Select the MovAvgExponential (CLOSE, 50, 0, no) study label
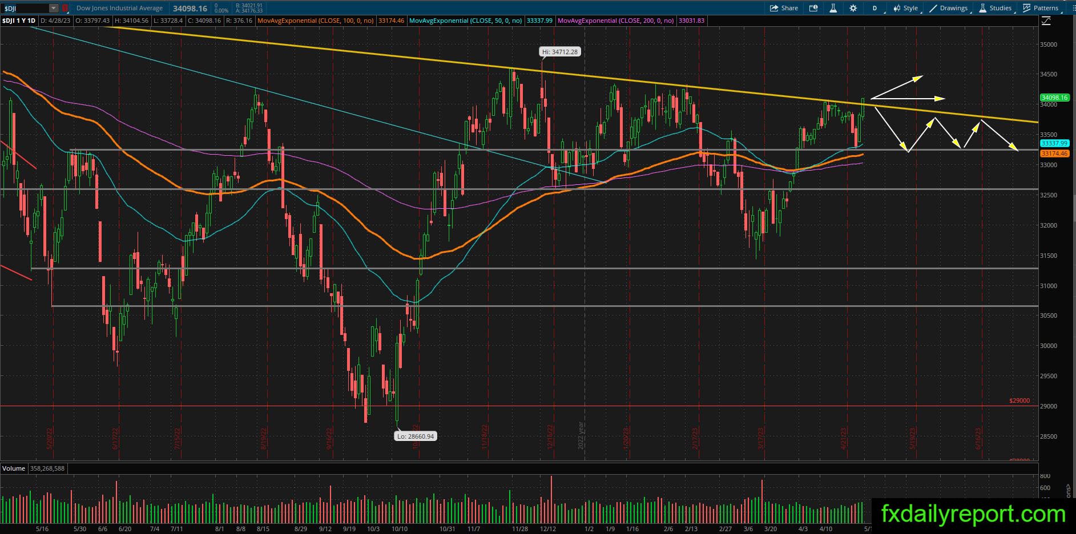The height and width of the screenshot is (534, 1076). pyautogui.click(x=466, y=21)
